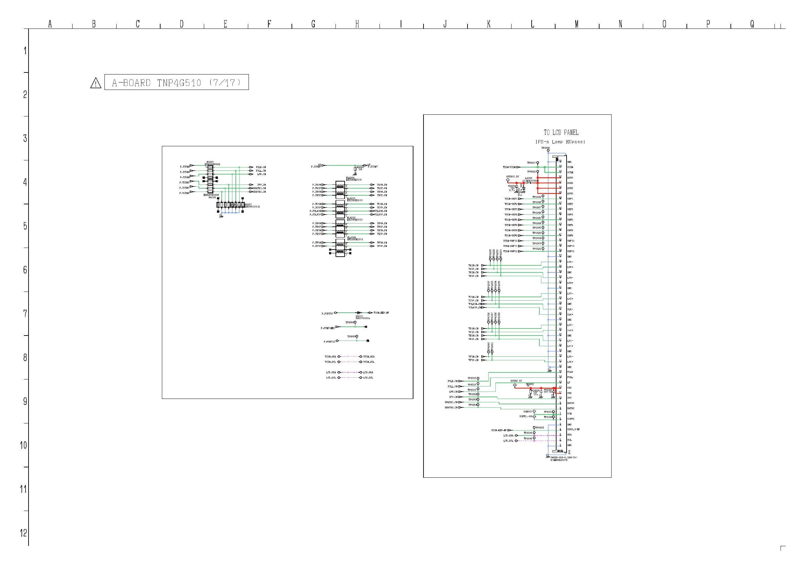The width and height of the screenshot is (800, 565).
Task: Click the AVDD12.6V power terminal circle
Action: click(x=508, y=180)
